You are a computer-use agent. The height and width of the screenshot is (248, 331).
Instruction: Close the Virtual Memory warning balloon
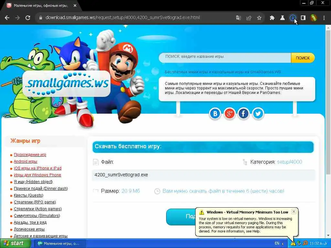click(294, 212)
